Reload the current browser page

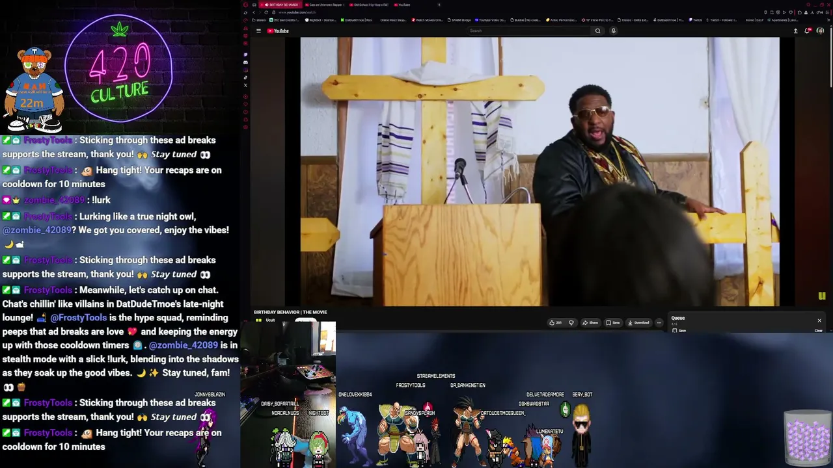(x=266, y=12)
